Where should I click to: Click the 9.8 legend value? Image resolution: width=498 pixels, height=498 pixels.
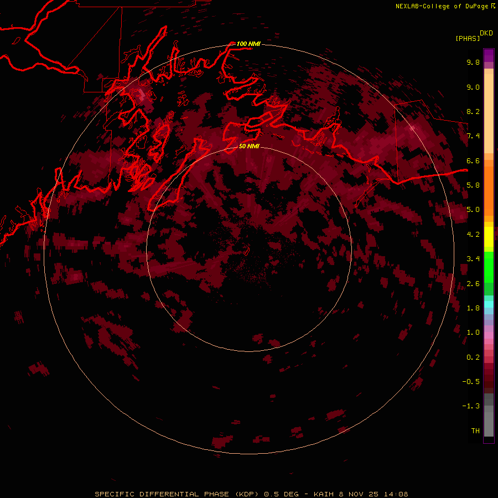point(473,62)
